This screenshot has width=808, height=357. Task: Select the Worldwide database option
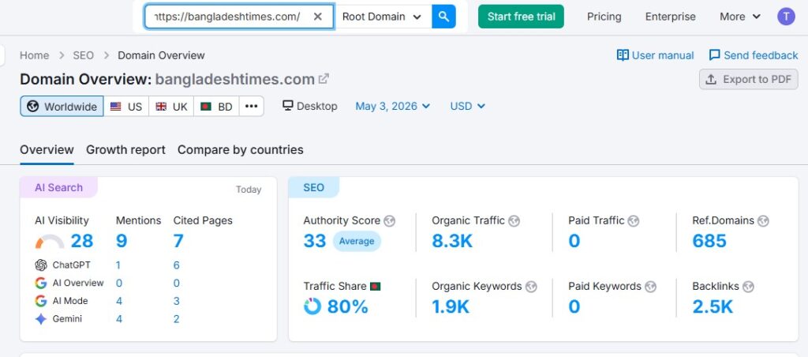click(x=62, y=107)
